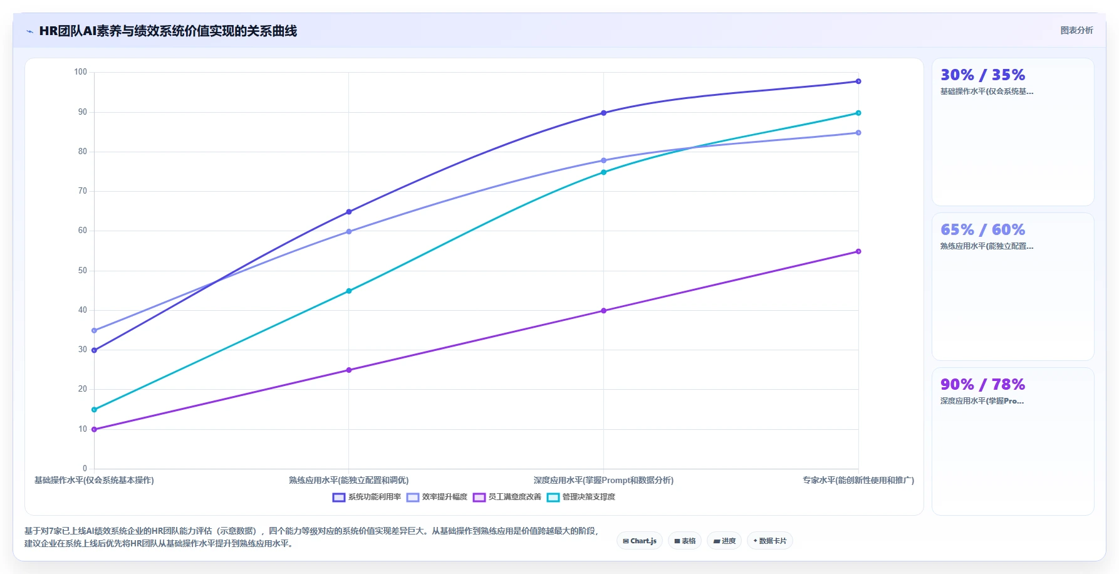This screenshot has height=574, width=1119.
Task: Click the 表格 tag pill
Action: [x=685, y=541]
